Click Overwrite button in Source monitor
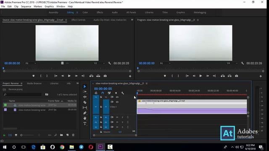Image resolution: width=269 pixels, height=151 pixels. click(x=98, y=76)
